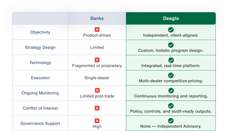The height and width of the screenshot is (131, 228).
Task: Click the Execution row label
Action: coord(40,78)
